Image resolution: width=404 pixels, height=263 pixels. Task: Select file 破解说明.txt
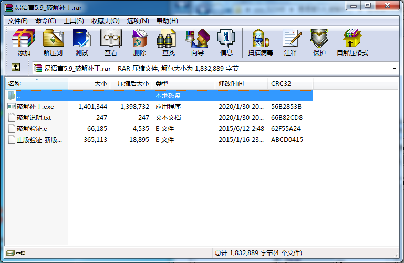[x=34, y=118]
